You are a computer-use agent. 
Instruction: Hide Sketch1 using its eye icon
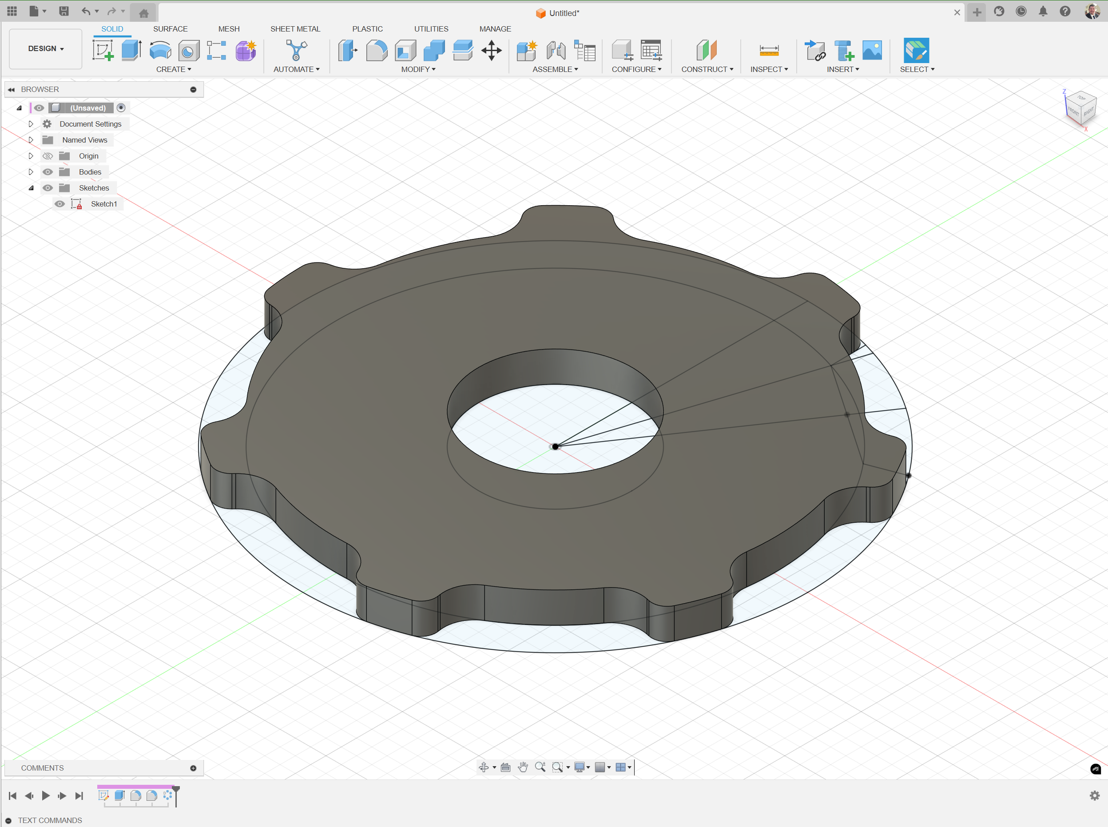(60, 204)
